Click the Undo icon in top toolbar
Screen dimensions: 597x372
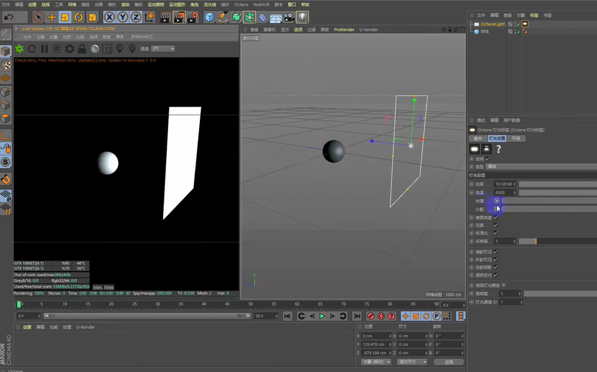(x=8, y=16)
